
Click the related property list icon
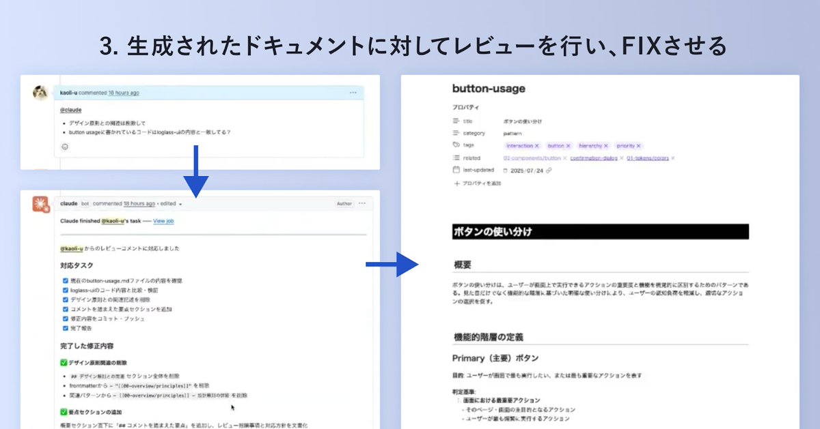456,158
